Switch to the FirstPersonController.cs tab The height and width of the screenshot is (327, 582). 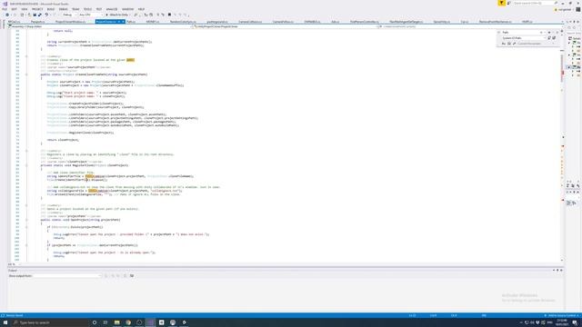click(365, 22)
